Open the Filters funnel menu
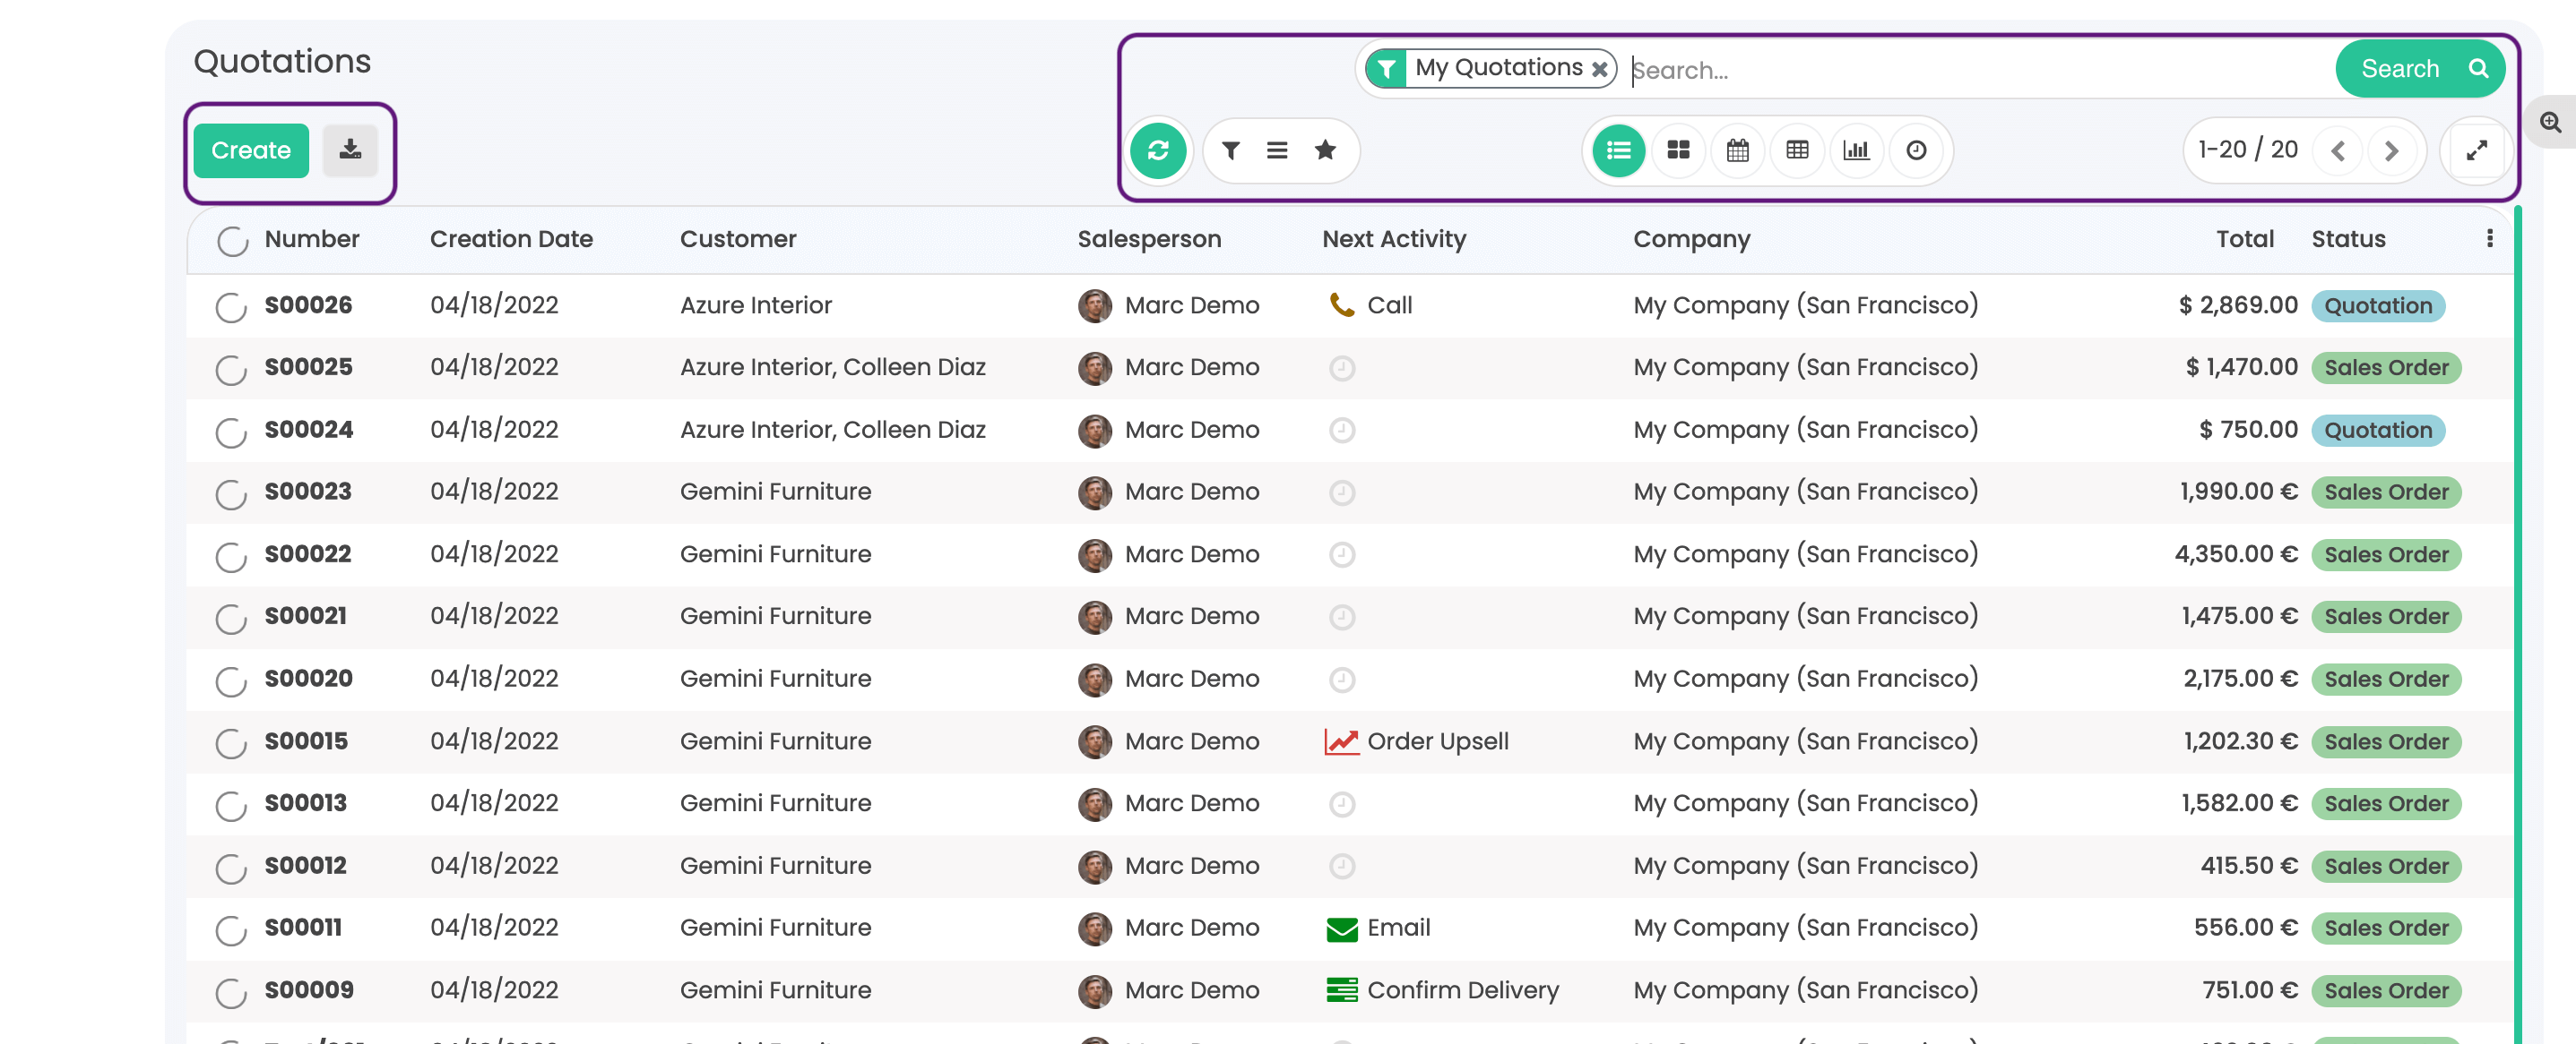The image size is (2576, 1044). pos(1230,150)
